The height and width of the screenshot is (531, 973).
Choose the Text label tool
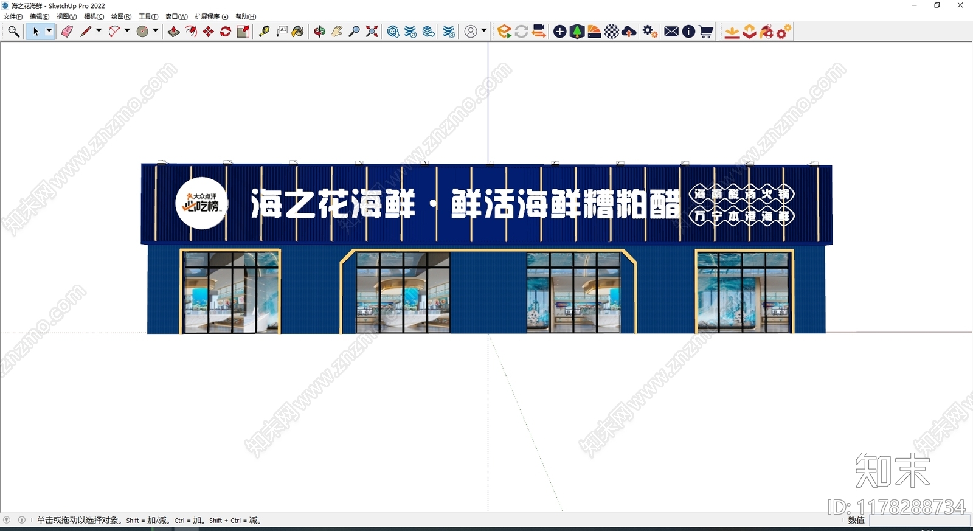tap(282, 32)
